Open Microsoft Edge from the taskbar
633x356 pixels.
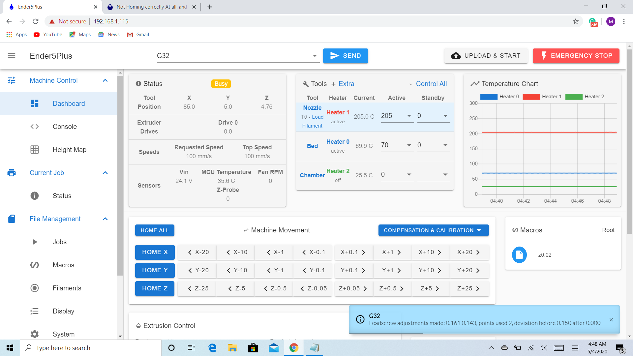[x=212, y=348]
